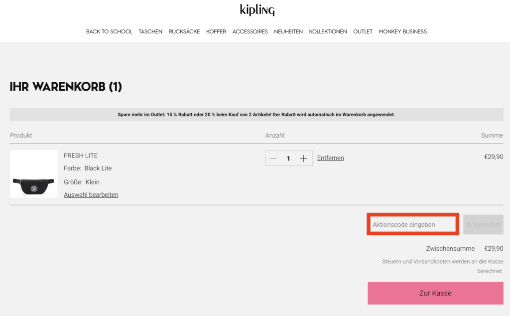Focus the Aktionscode eingeben field
Screen dimensions: 510x316
pyautogui.click(x=413, y=224)
